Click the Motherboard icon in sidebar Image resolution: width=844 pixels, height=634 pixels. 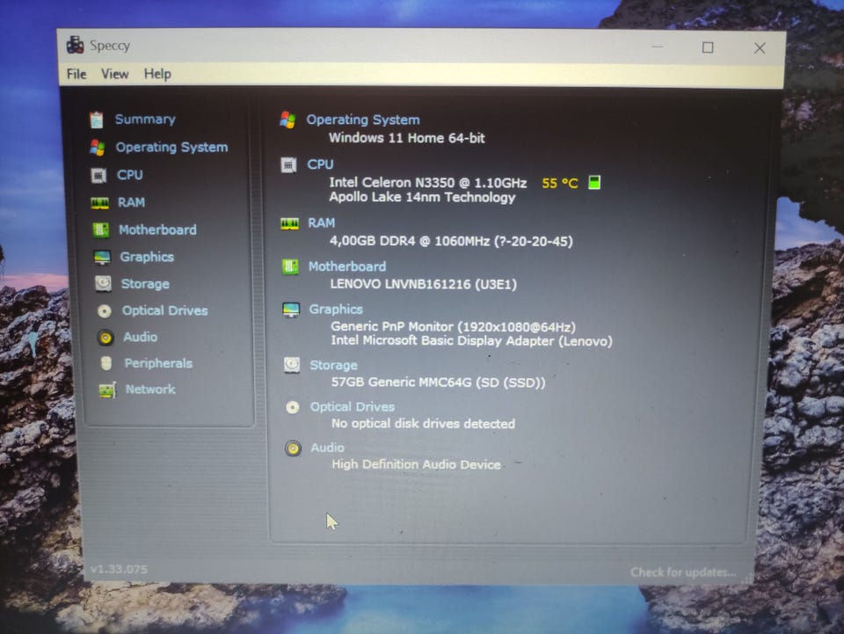point(101,230)
